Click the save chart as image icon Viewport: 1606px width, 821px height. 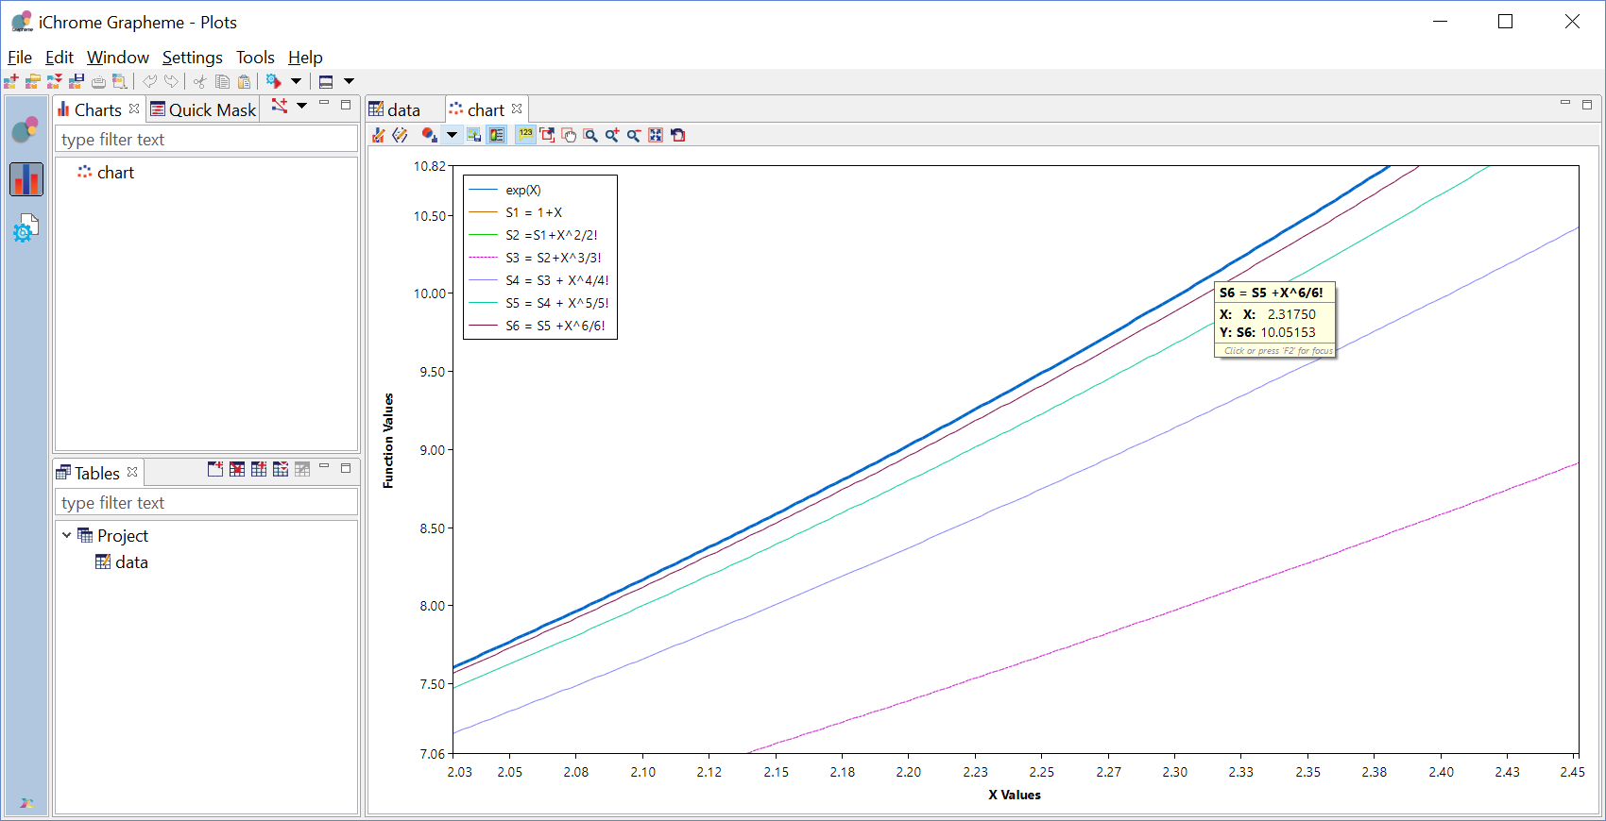coord(474,135)
